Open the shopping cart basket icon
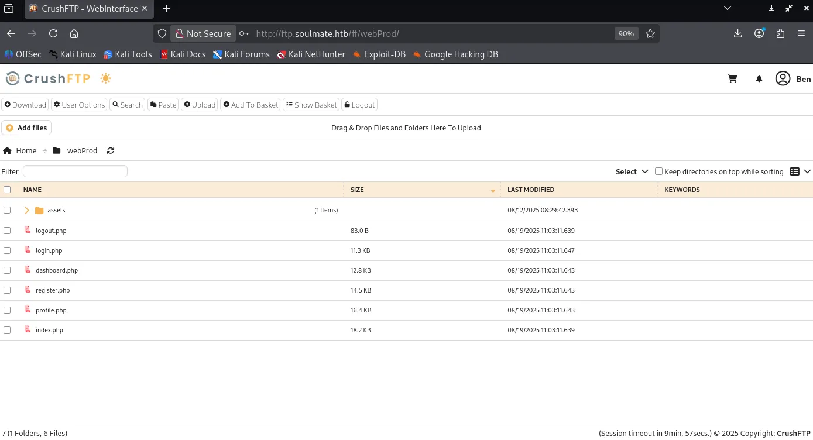The width and height of the screenshot is (813, 440). point(732,79)
